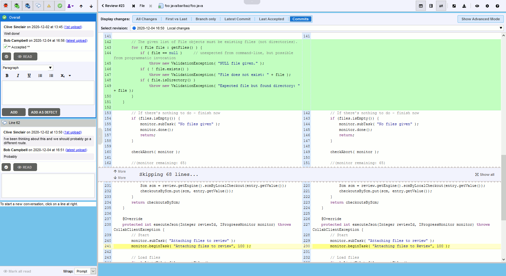Click the Show Advanced Mode button
The width and height of the screenshot is (506, 276).
[x=480, y=19]
